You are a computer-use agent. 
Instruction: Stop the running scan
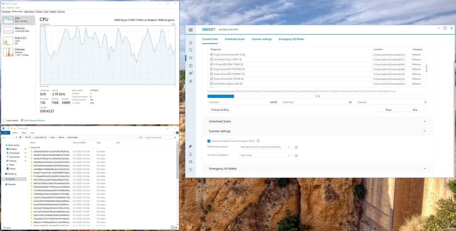415,110
